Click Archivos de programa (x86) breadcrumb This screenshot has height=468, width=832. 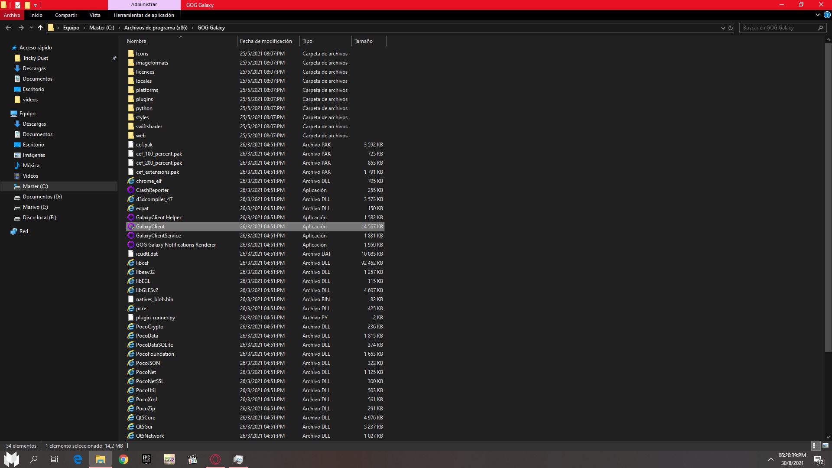point(156,28)
